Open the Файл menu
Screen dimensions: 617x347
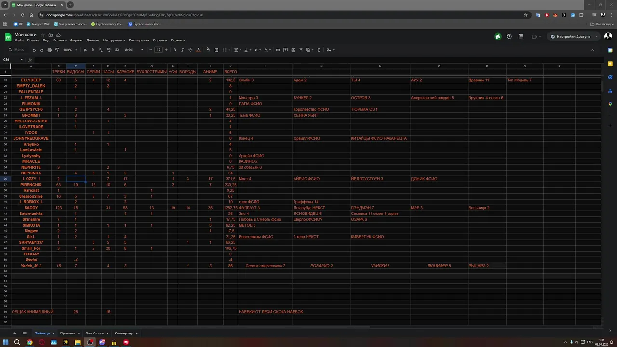tap(19, 40)
